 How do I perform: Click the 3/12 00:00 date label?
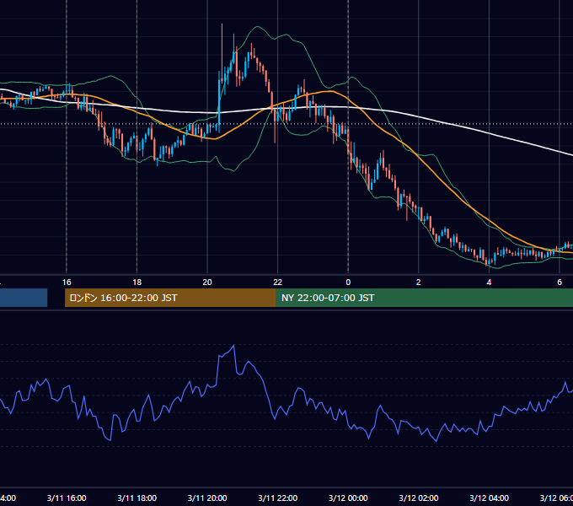pos(348,498)
